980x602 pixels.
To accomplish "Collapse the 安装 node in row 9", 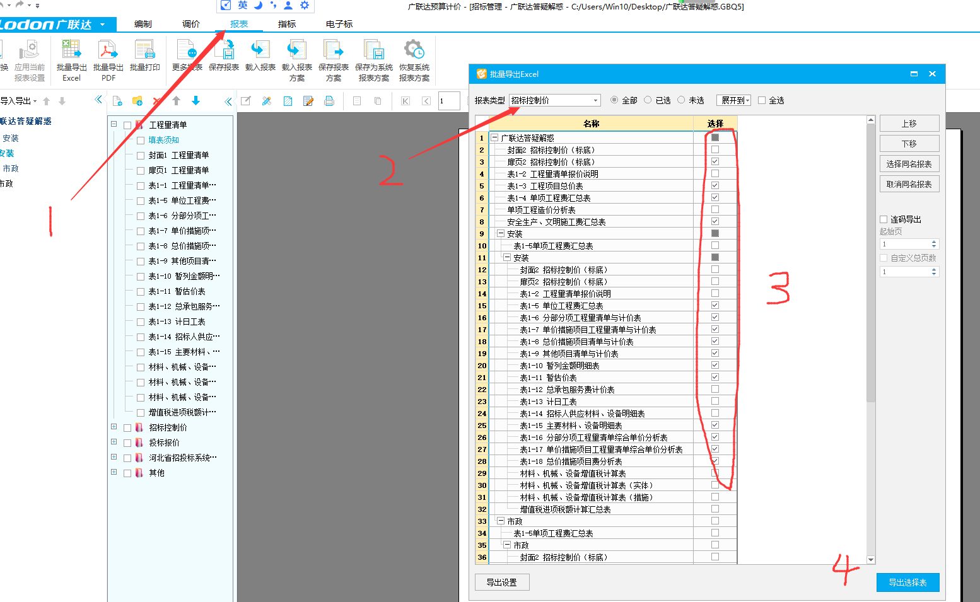I will (x=501, y=233).
